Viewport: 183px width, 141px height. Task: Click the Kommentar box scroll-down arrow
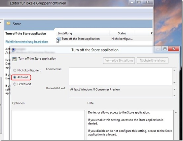pyautogui.click(x=174, y=83)
